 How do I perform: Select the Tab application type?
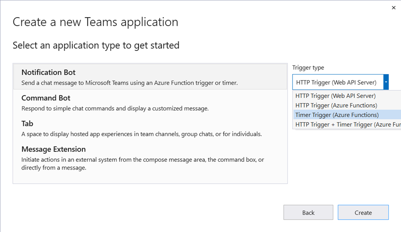point(27,124)
